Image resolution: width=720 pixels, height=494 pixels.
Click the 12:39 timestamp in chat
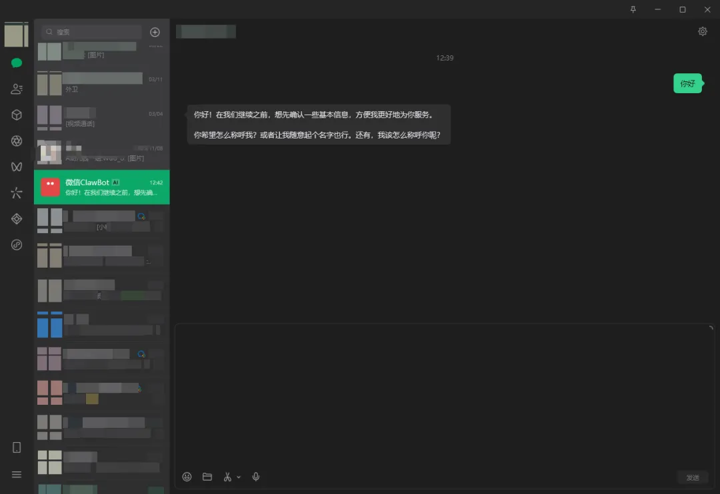coord(445,58)
